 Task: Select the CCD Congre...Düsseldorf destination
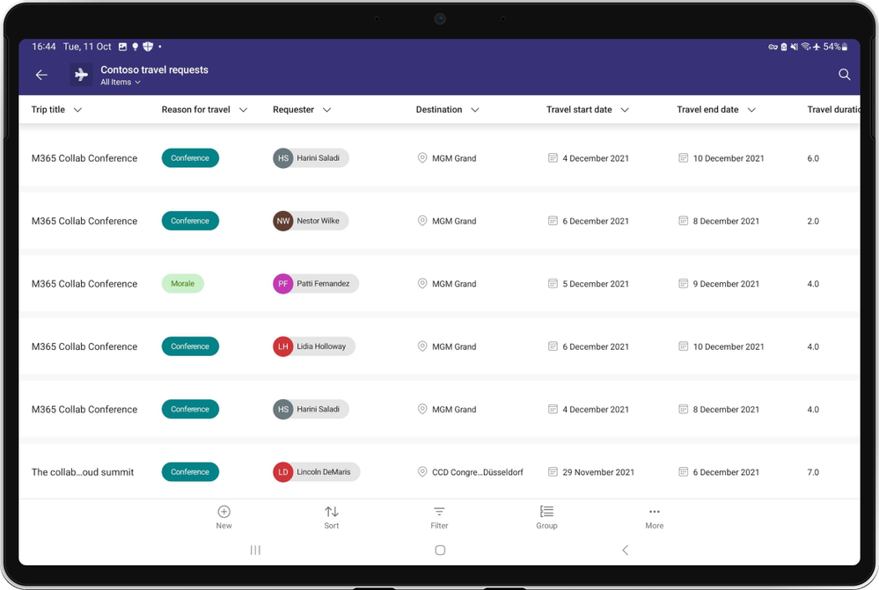click(477, 472)
